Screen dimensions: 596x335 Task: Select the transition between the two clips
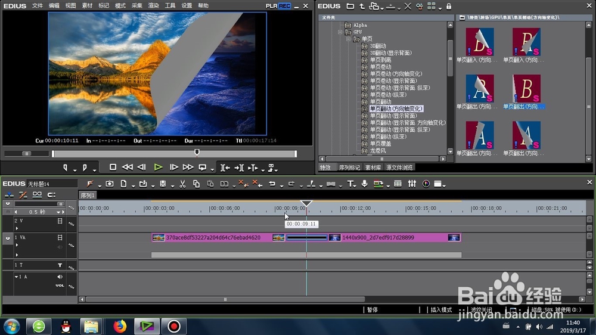point(307,238)
